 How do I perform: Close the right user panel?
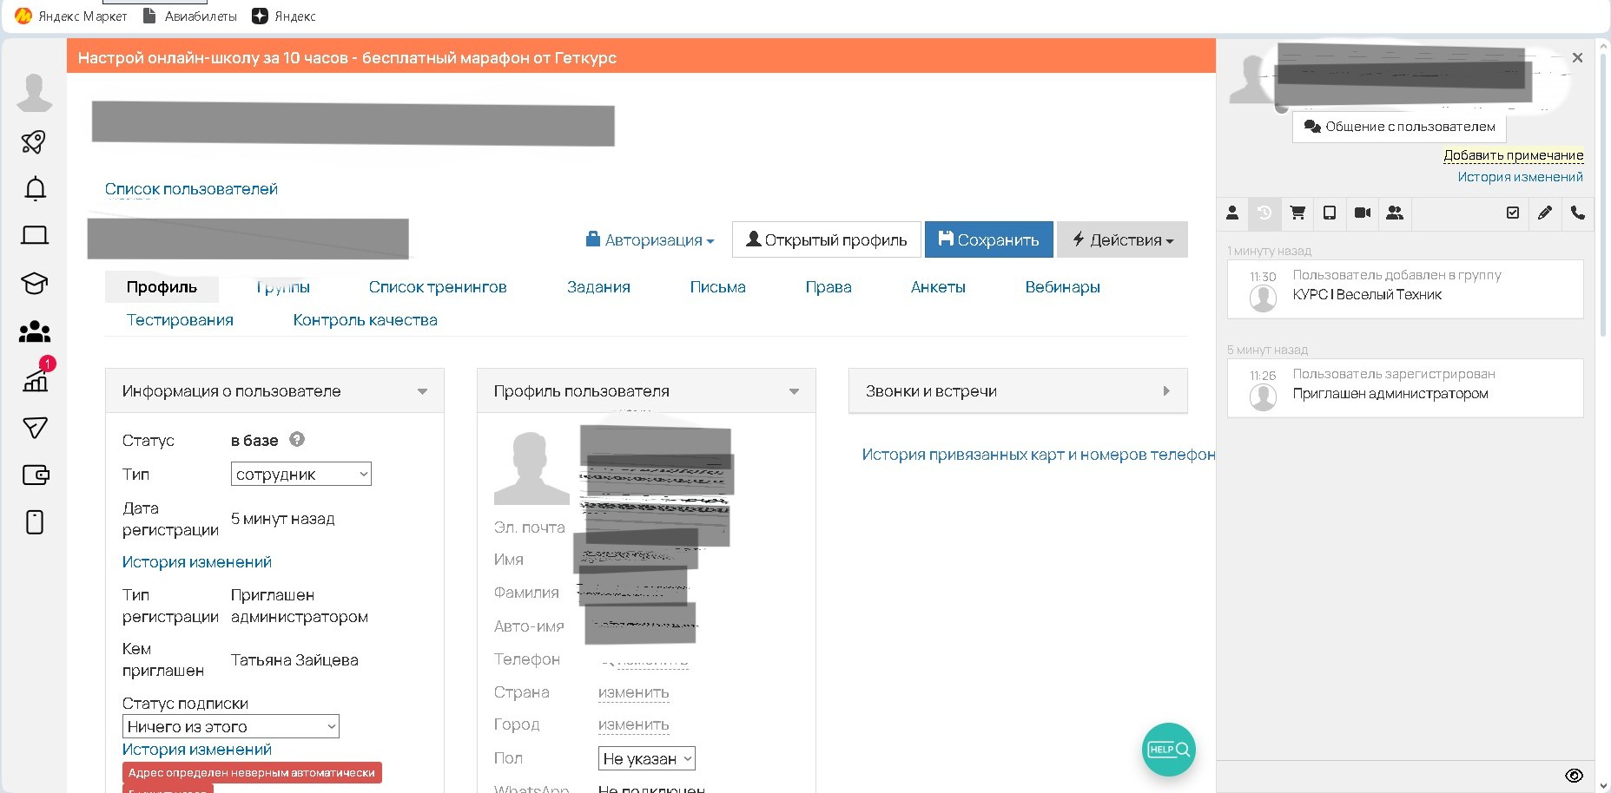click(x=1578, y=58)
